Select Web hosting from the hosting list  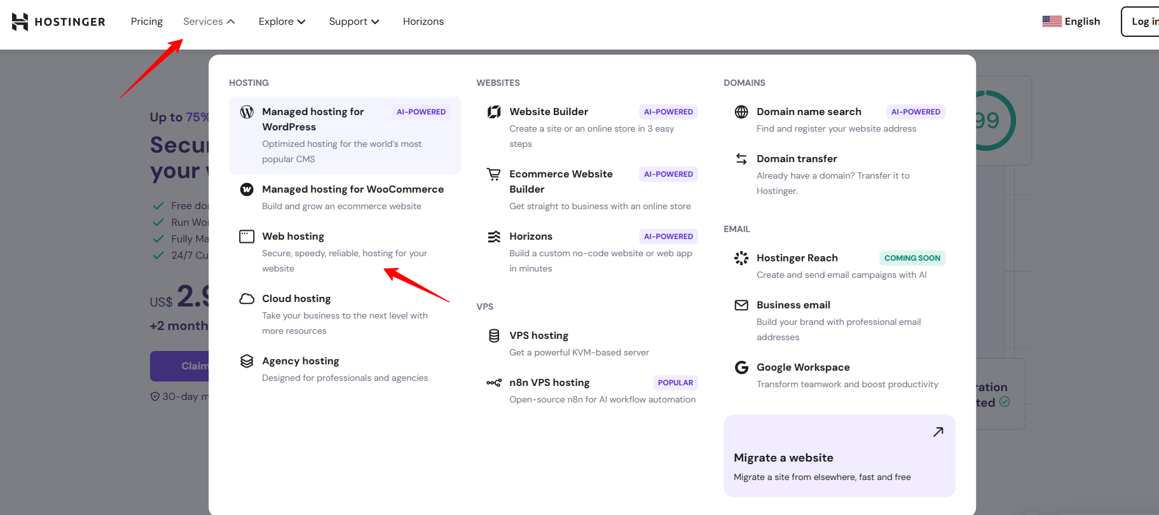point(293,237)
